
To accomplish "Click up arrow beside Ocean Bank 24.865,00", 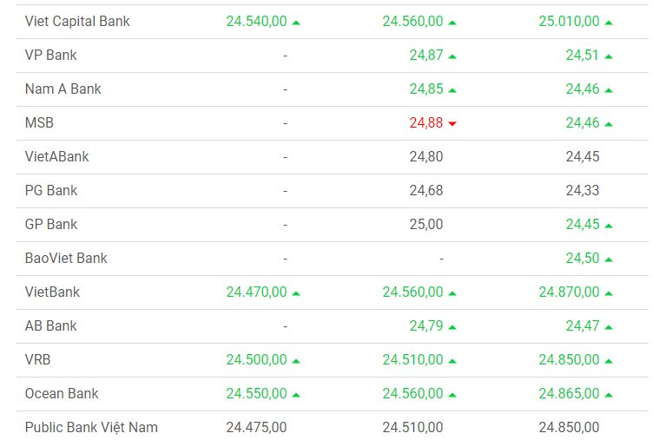I will [609, 394].
